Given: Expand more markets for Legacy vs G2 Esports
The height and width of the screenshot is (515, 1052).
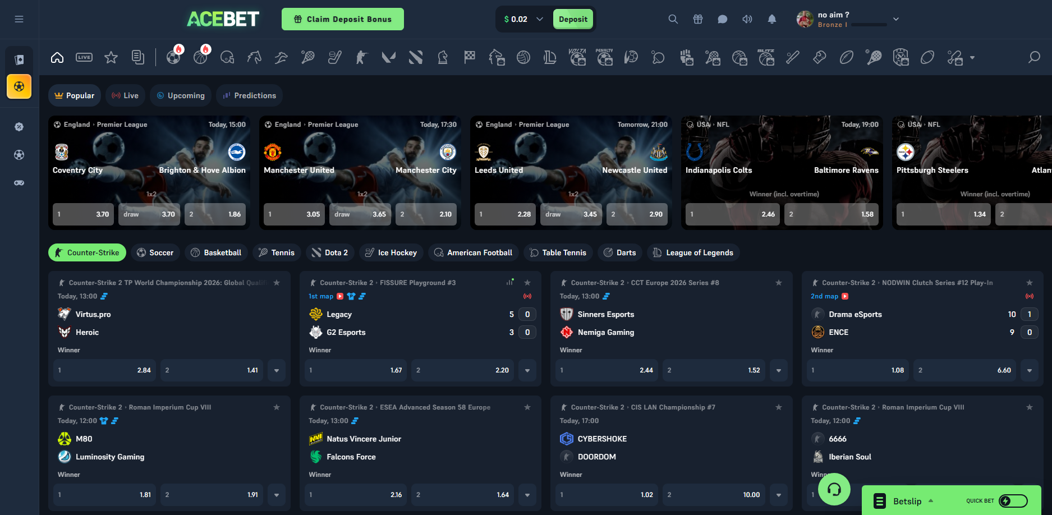Looking at the screenshot, I should (x=527, y=370).
